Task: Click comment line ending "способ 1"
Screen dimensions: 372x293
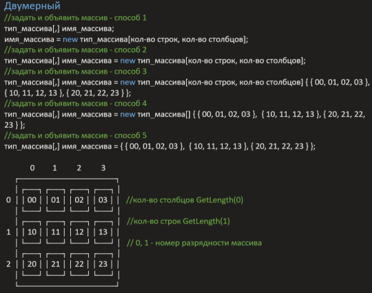Action: click(x=76, y=18)
